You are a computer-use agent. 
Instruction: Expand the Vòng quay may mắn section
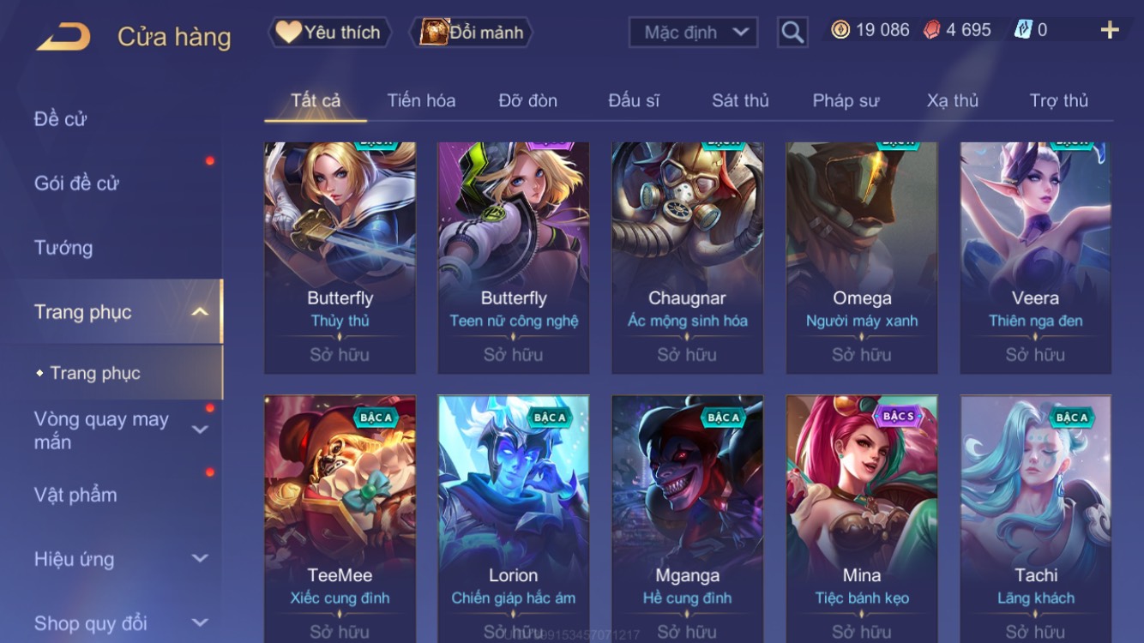199,430
